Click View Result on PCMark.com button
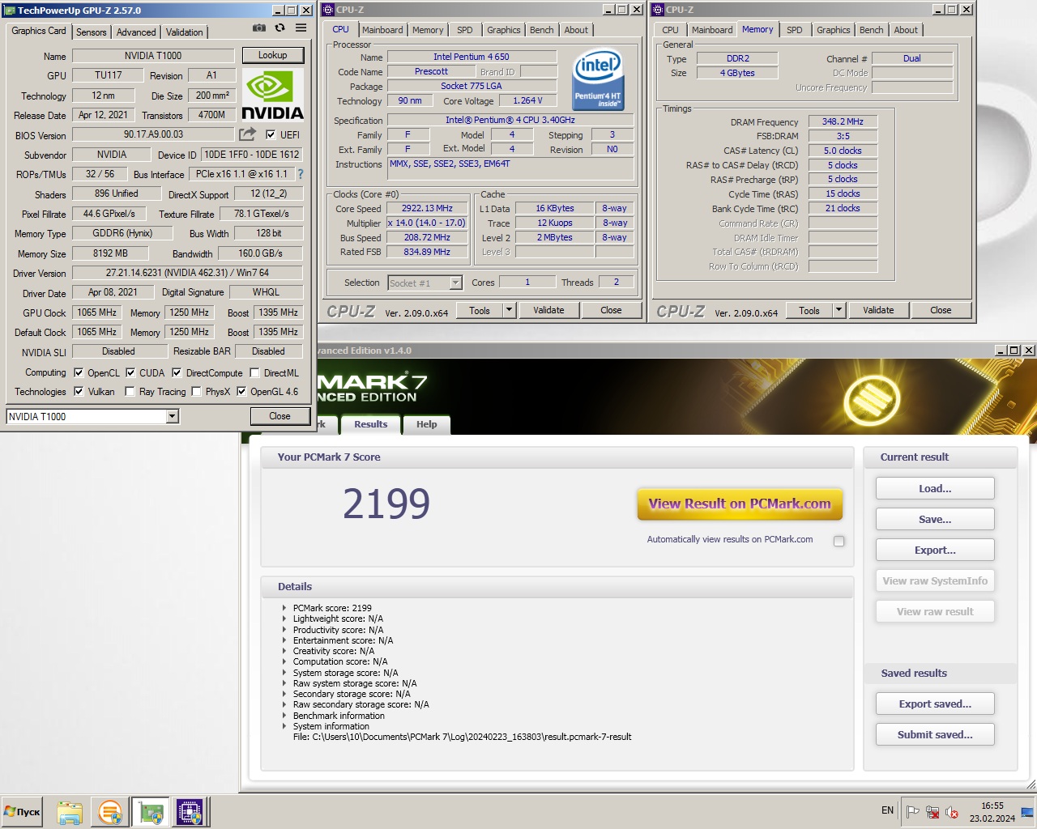Screen dimensions: 1037x829 (740, 504)
